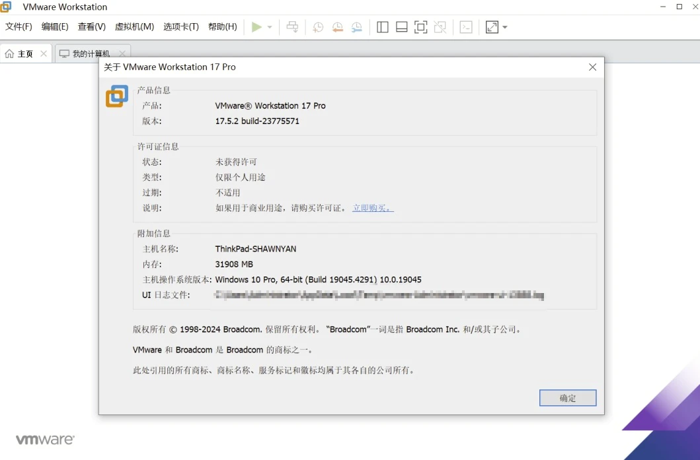Click the 立即购买 purchase link
This screenshot has width=700, height=460.
pos(373,208)
